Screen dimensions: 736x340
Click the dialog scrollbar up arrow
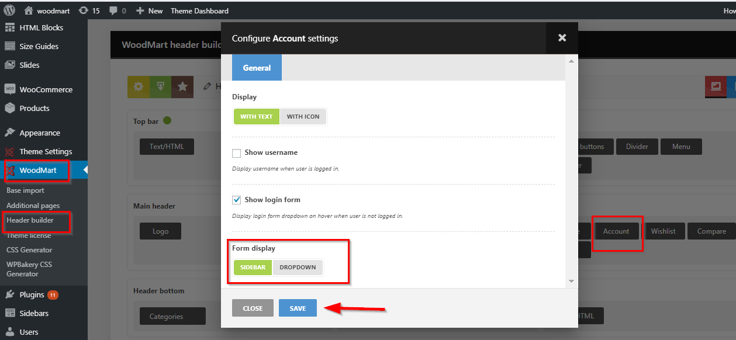point(572,61)
